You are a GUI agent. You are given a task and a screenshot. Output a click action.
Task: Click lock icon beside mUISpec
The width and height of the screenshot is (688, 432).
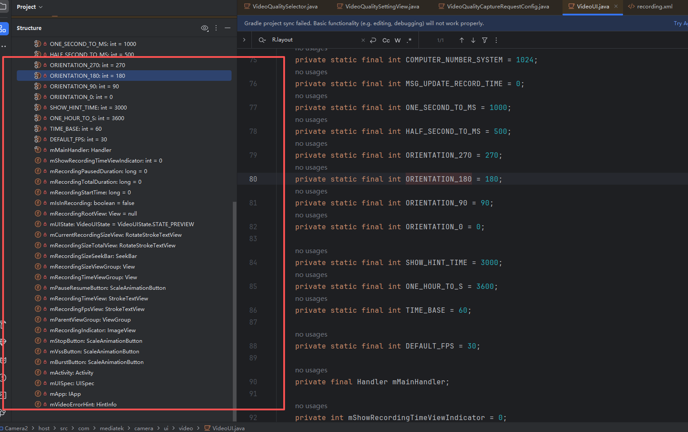point(45,383)
